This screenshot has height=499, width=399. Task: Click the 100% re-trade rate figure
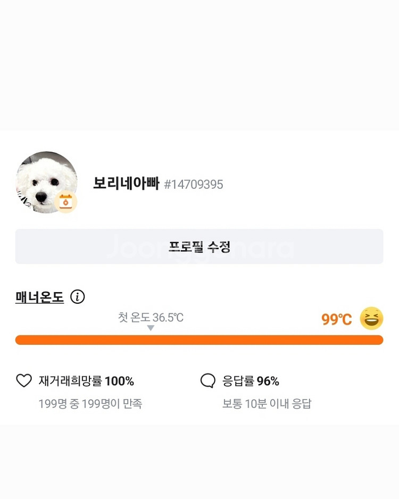point(120,381)
